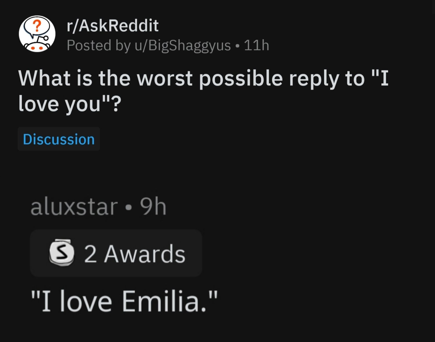Click the word "Awards" in the badge

pyautogui.click(x=145, y=254)
